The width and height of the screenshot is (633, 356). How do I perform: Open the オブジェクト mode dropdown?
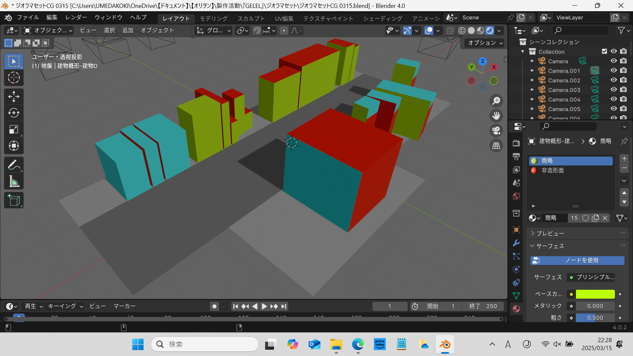coord(48,31)
